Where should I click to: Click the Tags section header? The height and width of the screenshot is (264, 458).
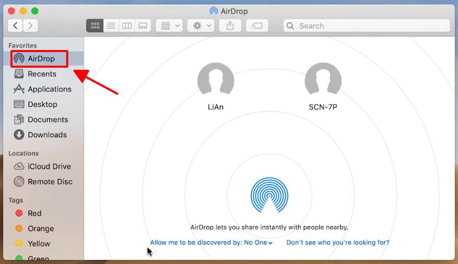point(16,200)
